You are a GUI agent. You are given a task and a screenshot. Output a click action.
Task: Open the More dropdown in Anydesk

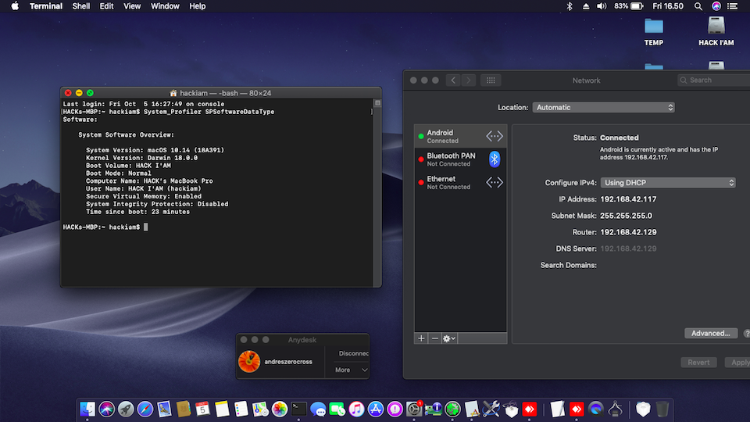(x=351, y=370)
